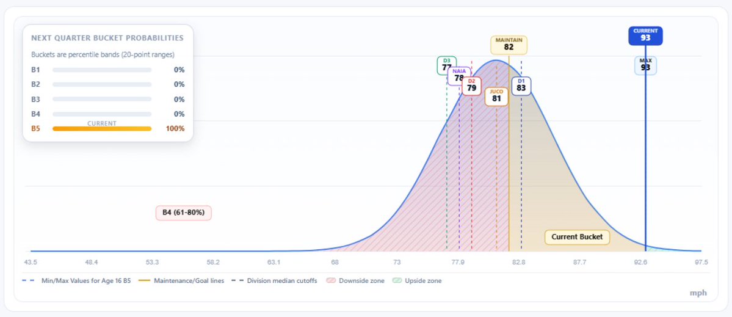Click the B1 row label
732x317 pixels.
pos(35,70)
